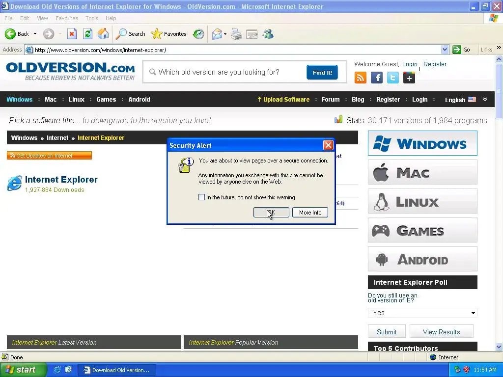Select the Games nav tab

pos(106,99)
